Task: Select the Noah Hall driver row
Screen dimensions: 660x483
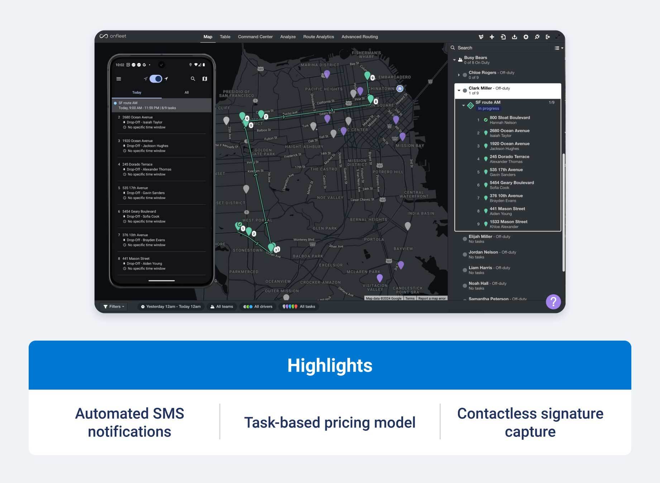Action: (x=508, y=286)
